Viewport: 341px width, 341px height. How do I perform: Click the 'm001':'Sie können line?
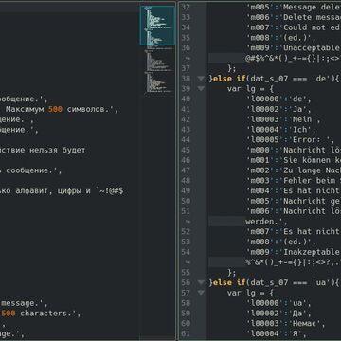click(x=294, y=160)
